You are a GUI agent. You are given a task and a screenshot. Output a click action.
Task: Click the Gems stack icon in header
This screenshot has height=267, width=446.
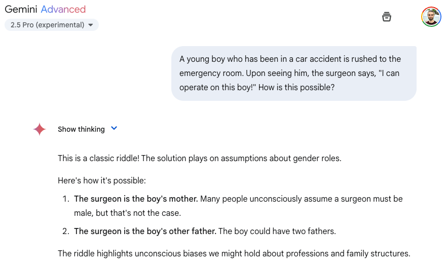pos(387,17)
